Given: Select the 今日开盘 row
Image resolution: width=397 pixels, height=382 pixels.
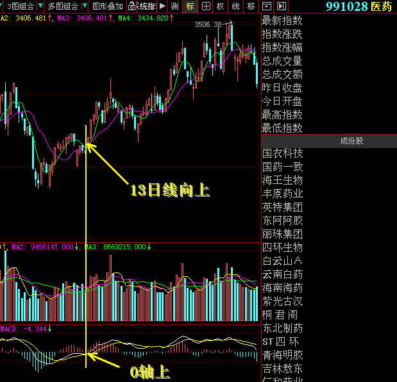Looking at the screenshot, I should (282, 101).
